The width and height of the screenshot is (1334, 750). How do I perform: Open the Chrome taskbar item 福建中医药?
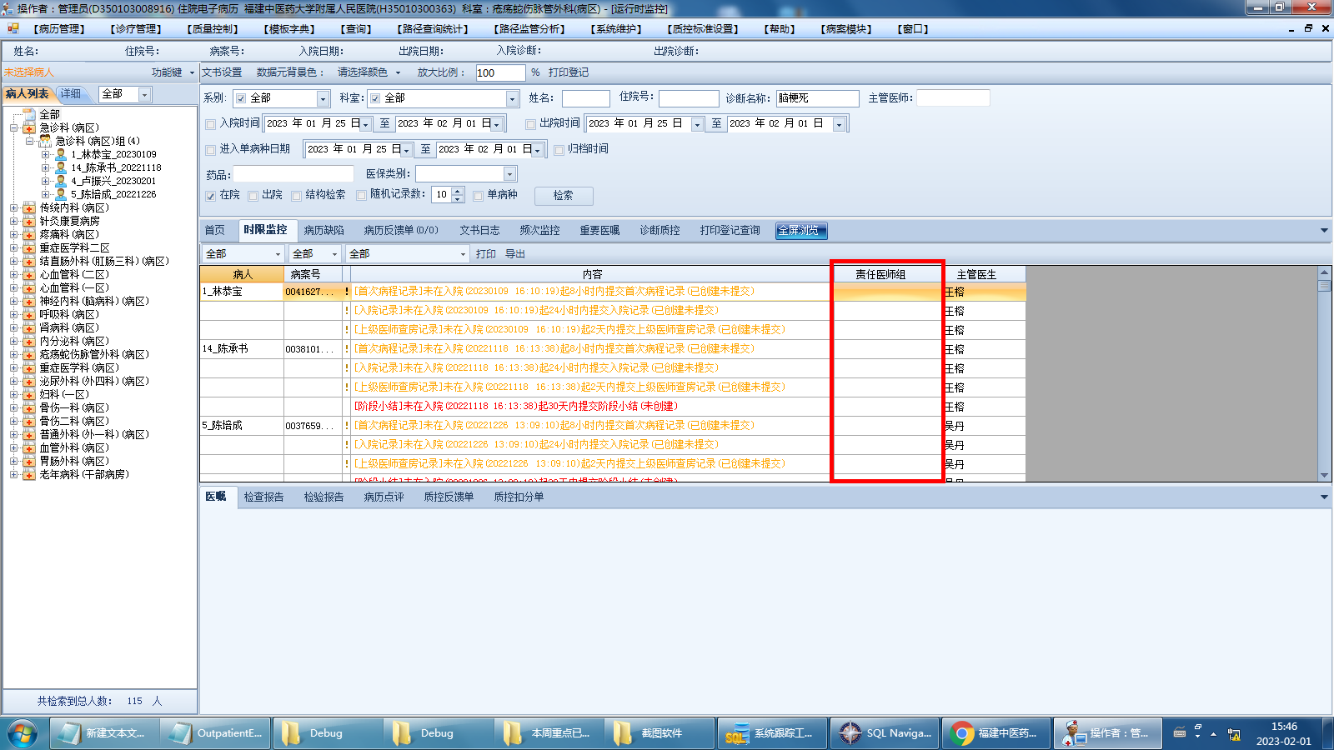point(995,734)
